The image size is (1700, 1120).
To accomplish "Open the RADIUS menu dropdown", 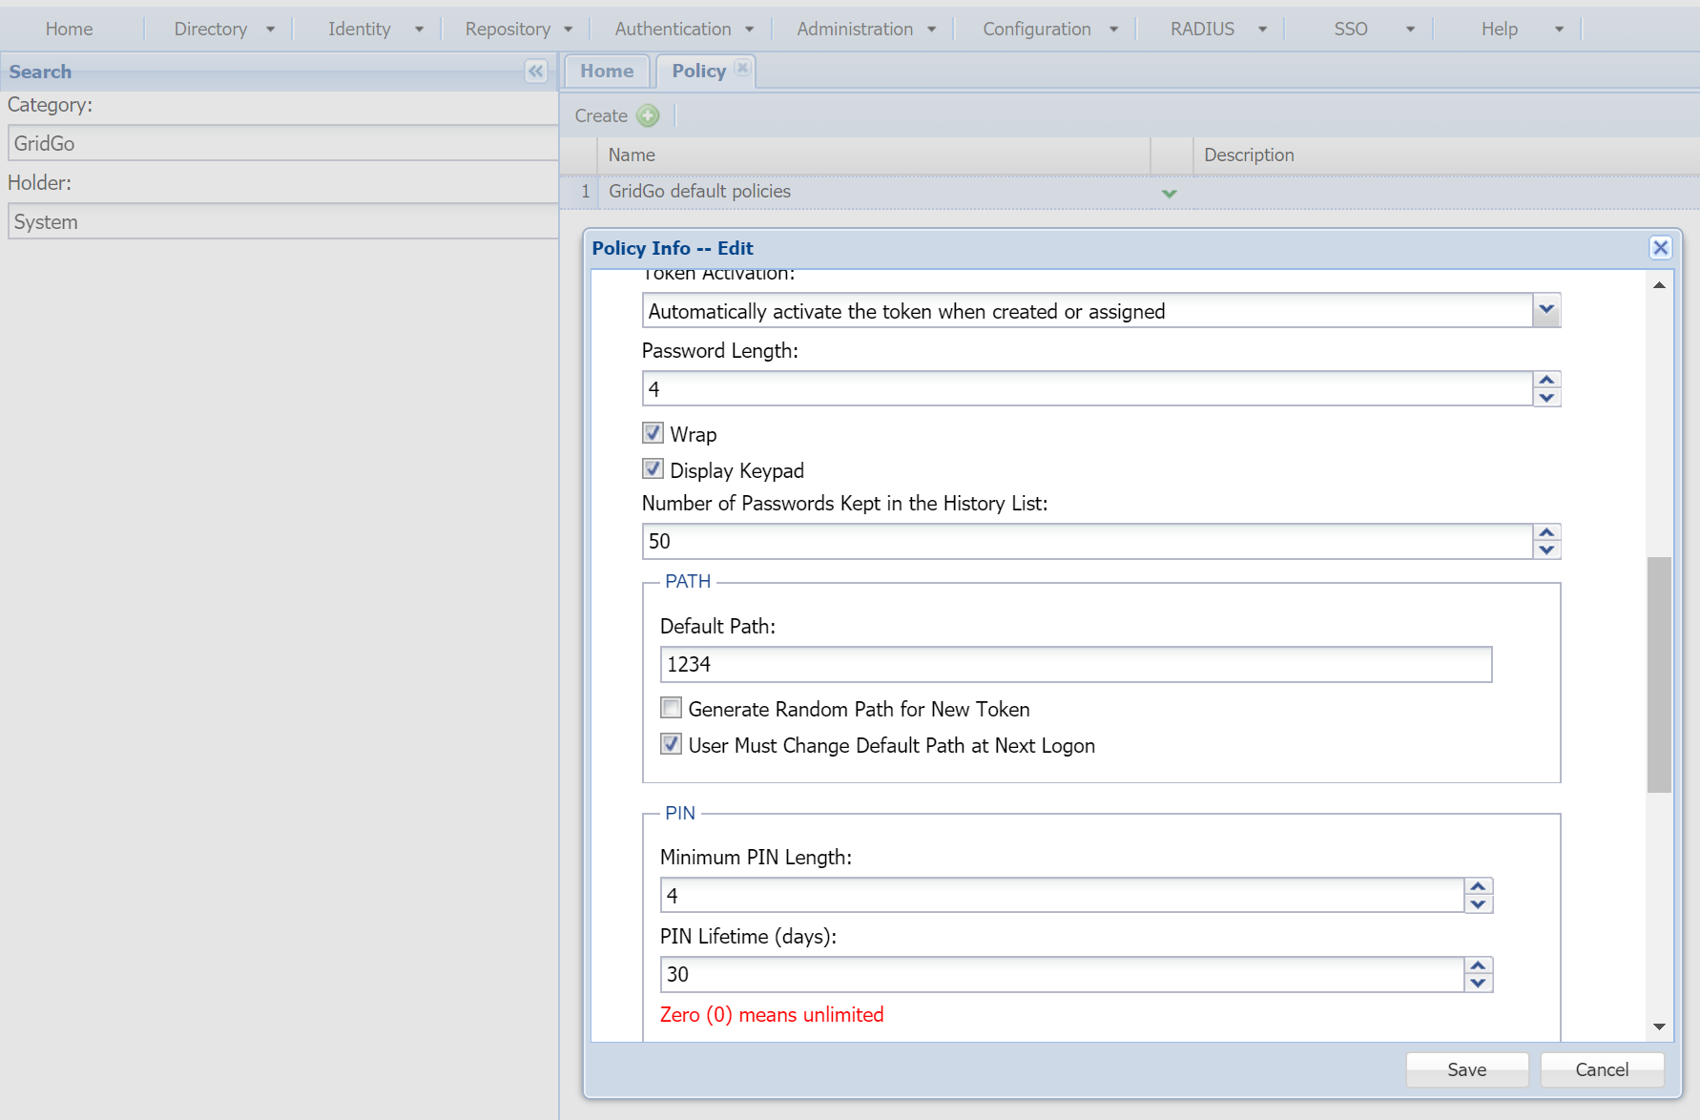I will [1217, 30].
